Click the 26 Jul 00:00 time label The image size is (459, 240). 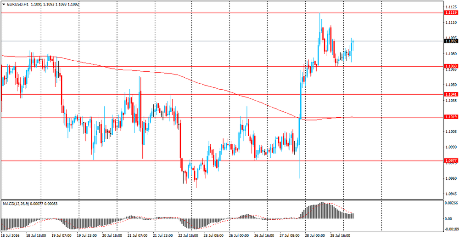pyautogui.click(x=239, y=235)
